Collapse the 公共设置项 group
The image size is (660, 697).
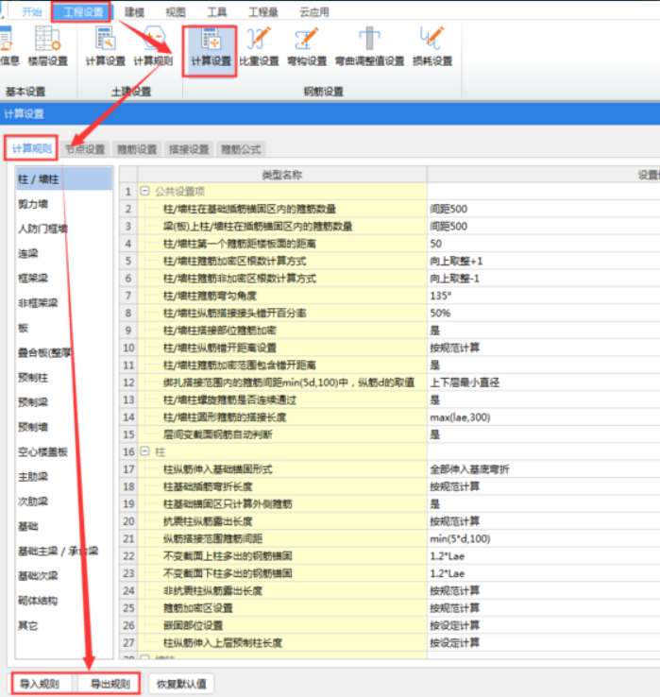[144, 191]
